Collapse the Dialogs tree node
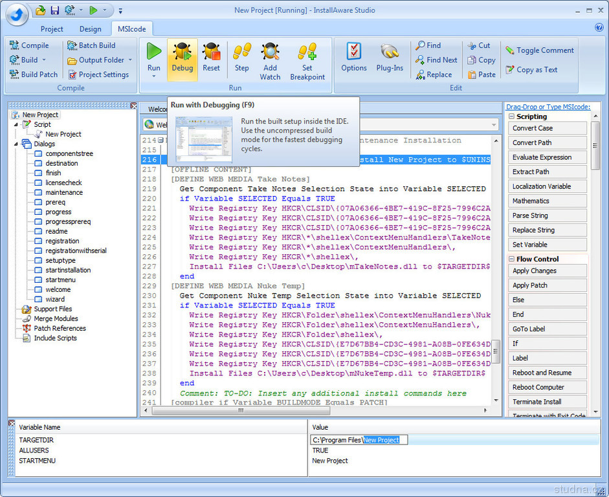609x497 pixels. coord(17,144)
